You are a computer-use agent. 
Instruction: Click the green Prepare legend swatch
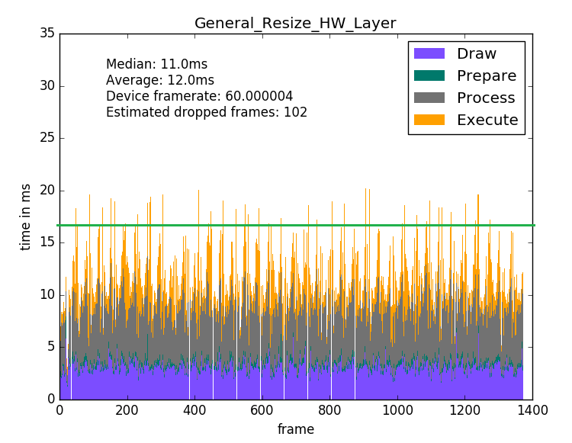pyautogui.click(x=429, y=76)
